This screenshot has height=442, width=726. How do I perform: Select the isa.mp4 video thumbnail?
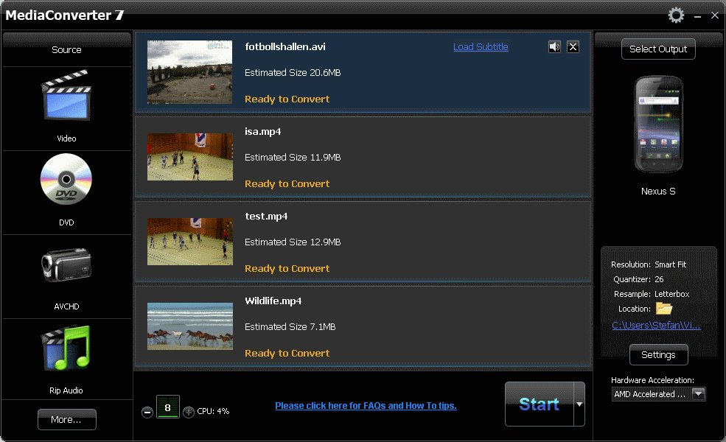pyautogui.click(x=190, y=157)
